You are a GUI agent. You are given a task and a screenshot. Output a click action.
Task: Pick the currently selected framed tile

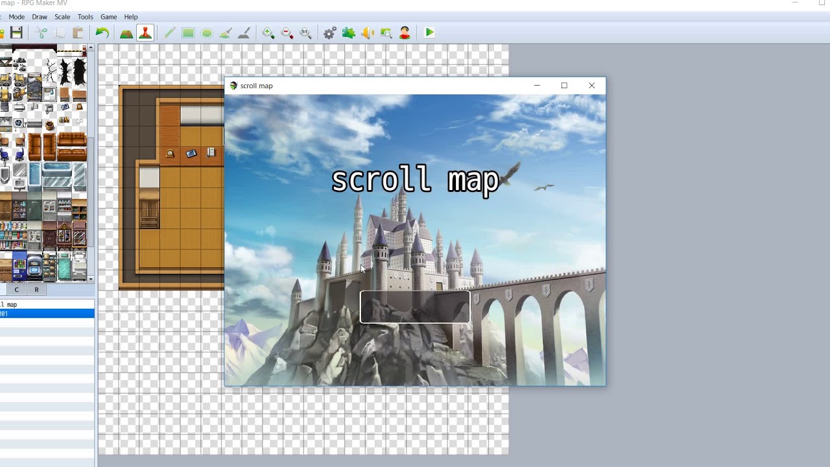[50, 94]
